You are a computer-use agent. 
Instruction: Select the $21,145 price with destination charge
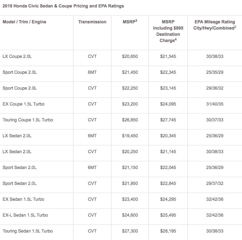(x=168, y=152)
